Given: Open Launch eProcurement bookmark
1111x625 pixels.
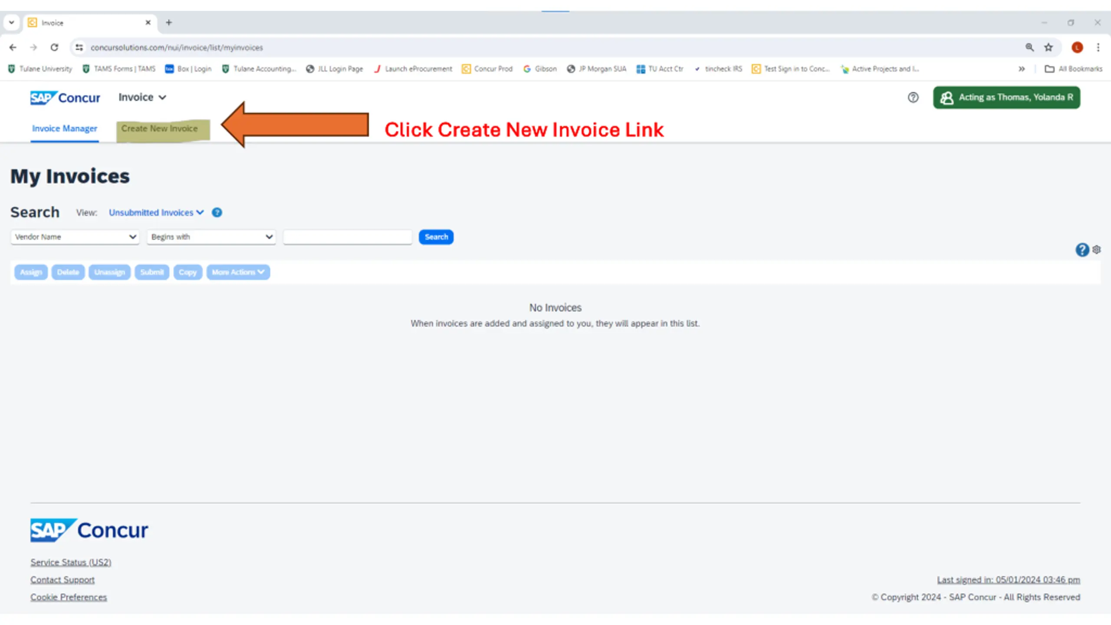Looking at the screenshot, I should click(413, 69).
